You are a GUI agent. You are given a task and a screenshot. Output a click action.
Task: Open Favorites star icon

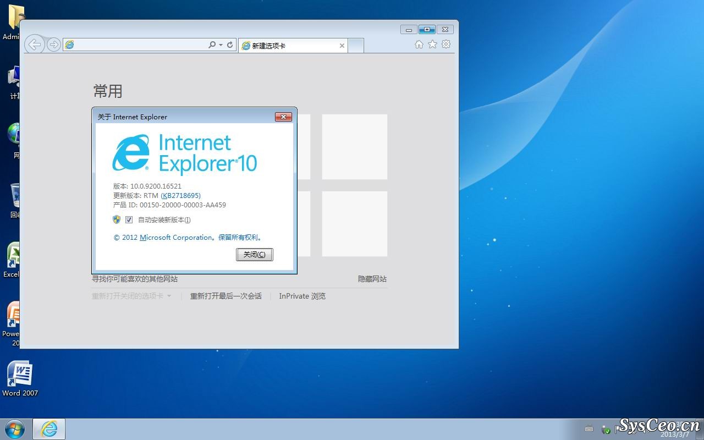tap(432, 44)
